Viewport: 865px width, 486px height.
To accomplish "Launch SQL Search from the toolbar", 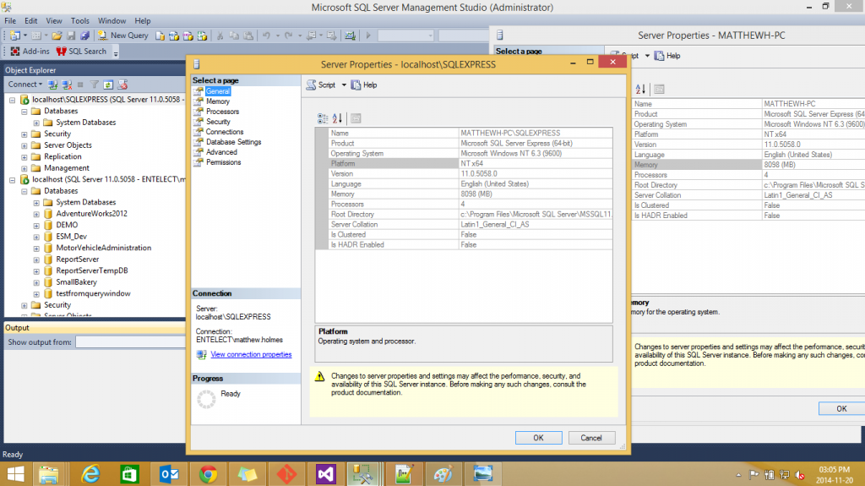I will coord(81,52).
